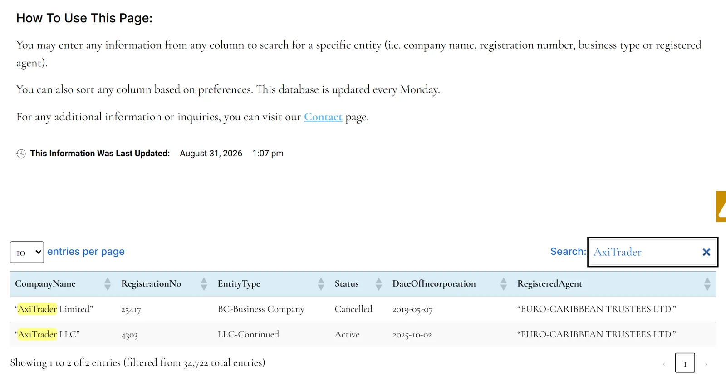
Task: Focus the Search input field
Action: (x=652, y=252)
